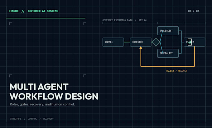Click the green checkmark in the REVIEW node

click(x=190, y=43)
